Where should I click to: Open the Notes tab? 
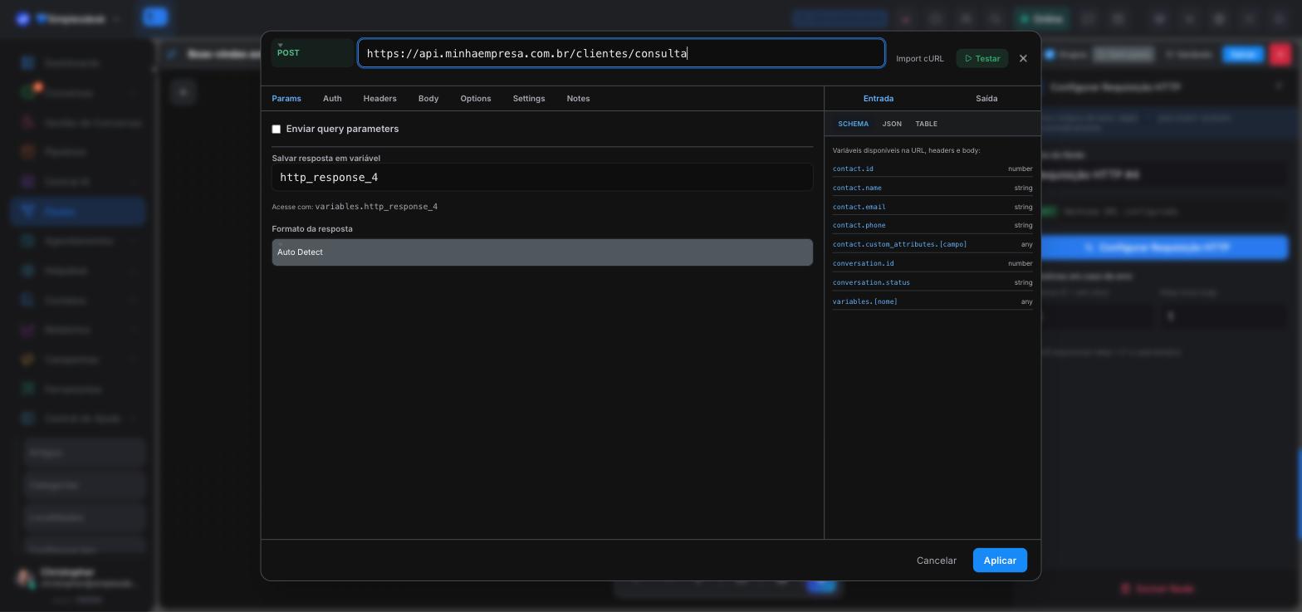tap(578, 99)
